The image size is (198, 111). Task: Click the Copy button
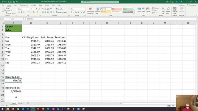[x=8, y=10]
